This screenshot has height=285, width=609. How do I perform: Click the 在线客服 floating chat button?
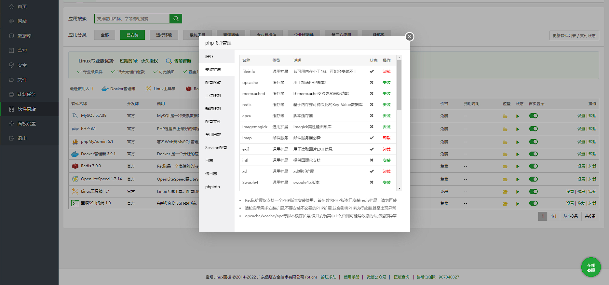tap(591, 267)
